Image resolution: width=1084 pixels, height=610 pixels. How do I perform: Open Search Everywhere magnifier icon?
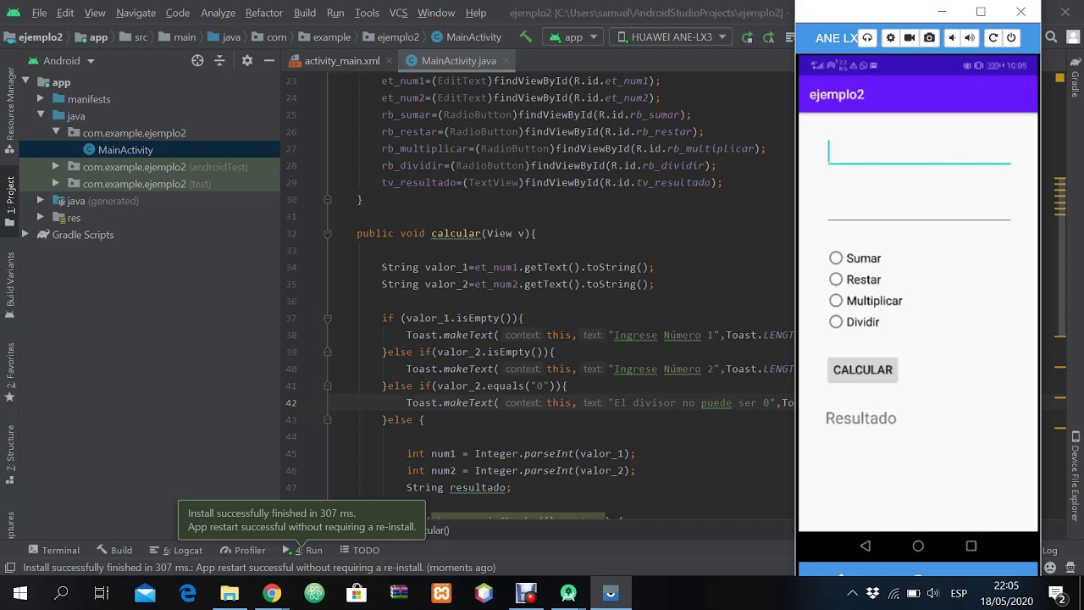[1051, 37]
